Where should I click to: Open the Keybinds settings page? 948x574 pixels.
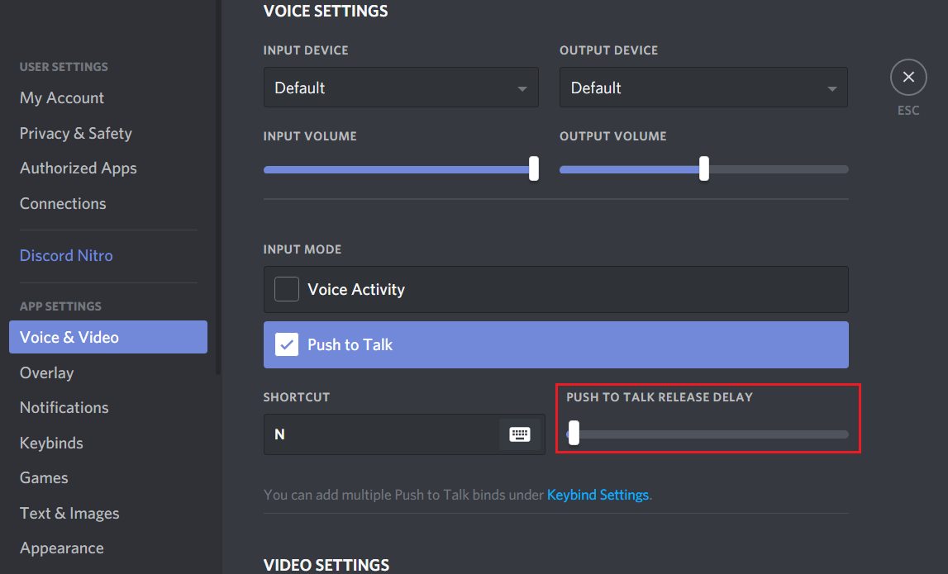coord(50,443)
